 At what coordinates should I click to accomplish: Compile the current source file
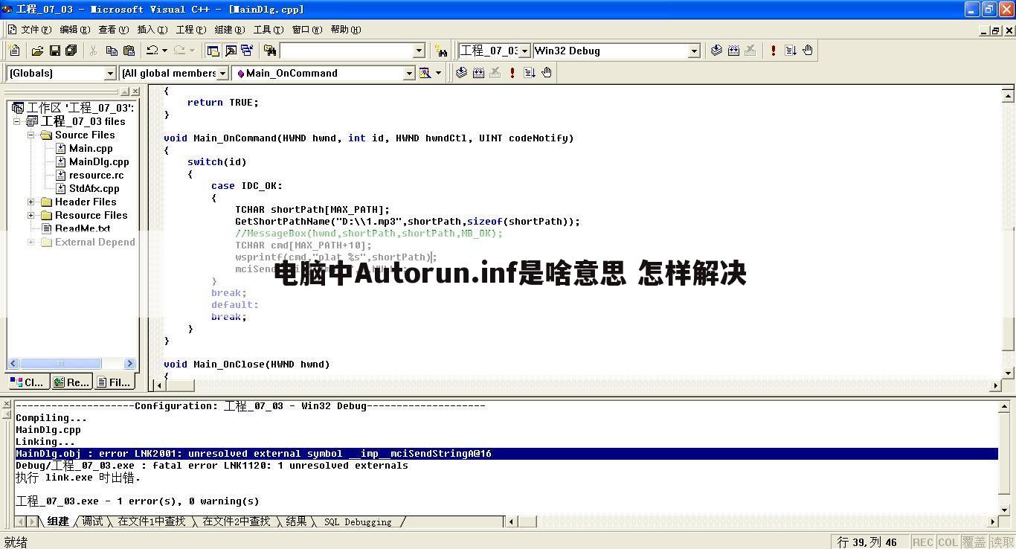(716, 50)
